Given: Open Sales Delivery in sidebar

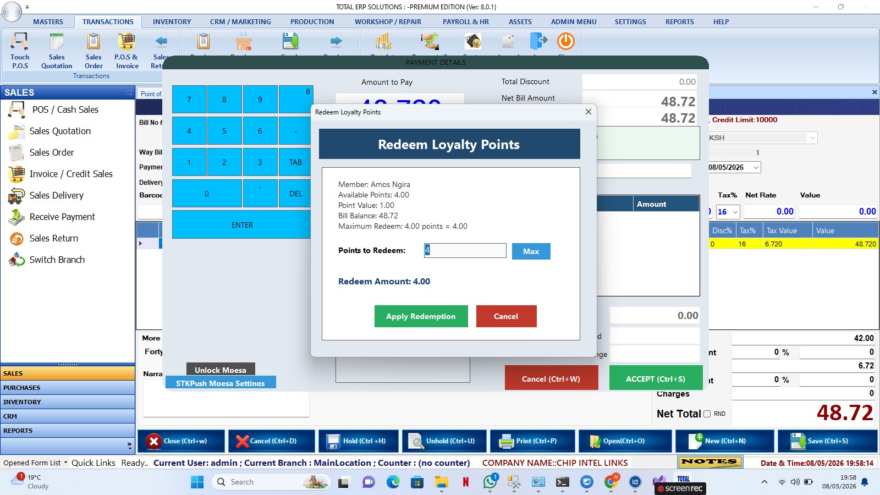Looking at the screenshot, I should pos(57,195).
